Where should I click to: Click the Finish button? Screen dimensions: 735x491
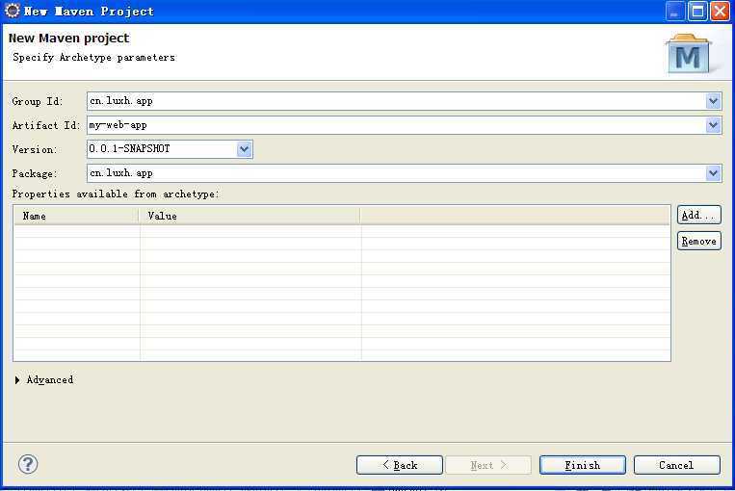point(582,465)
